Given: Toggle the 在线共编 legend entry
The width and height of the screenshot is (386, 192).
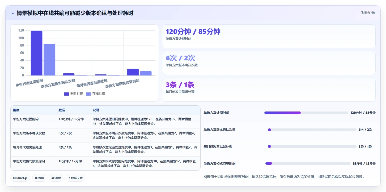Looking at the screenshot, I should pyautogui.click(x=95, y=94).
